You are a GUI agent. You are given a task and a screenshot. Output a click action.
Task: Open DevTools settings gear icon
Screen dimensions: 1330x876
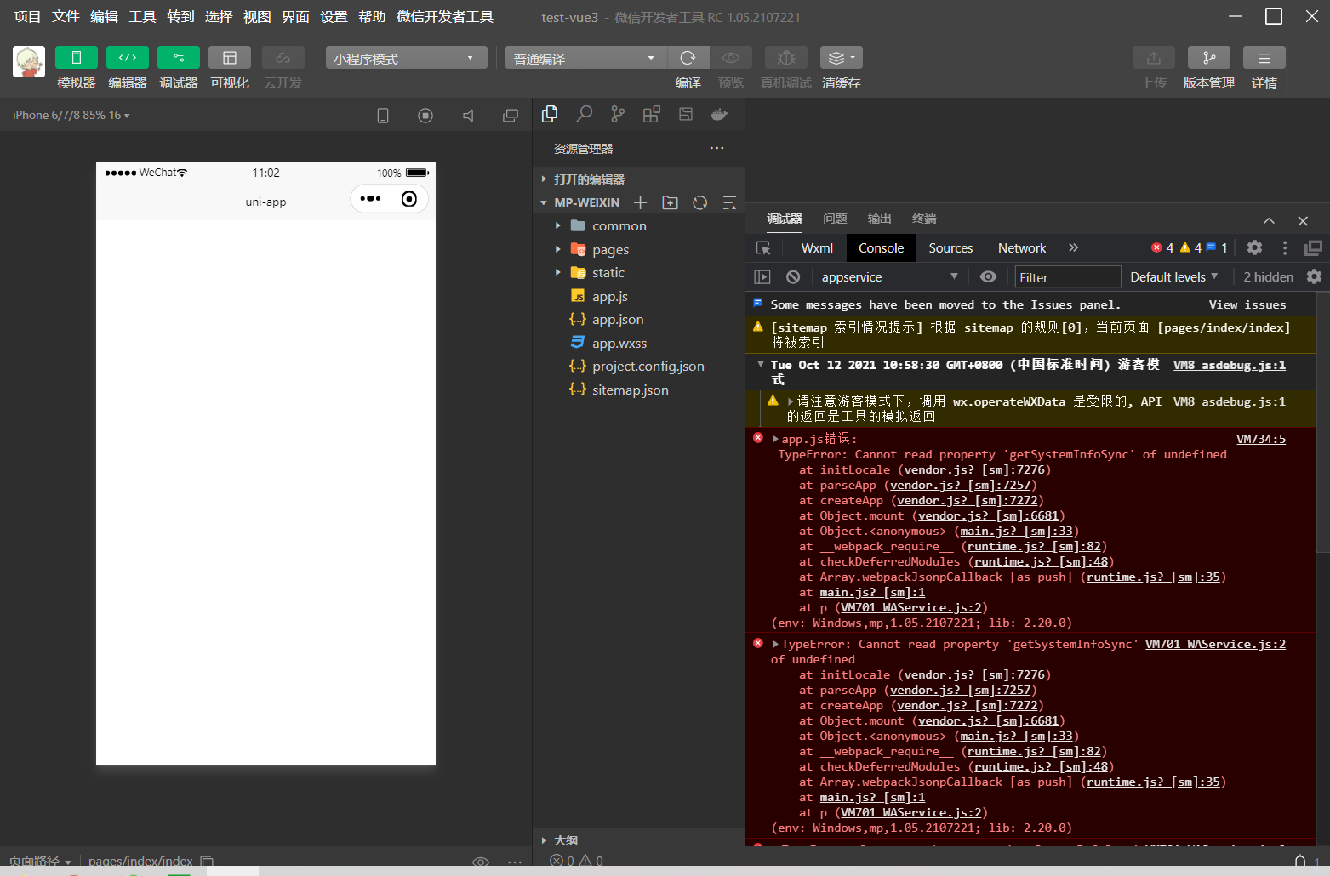1254,247
